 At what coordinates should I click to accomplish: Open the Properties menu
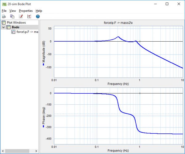pos(26,11)
